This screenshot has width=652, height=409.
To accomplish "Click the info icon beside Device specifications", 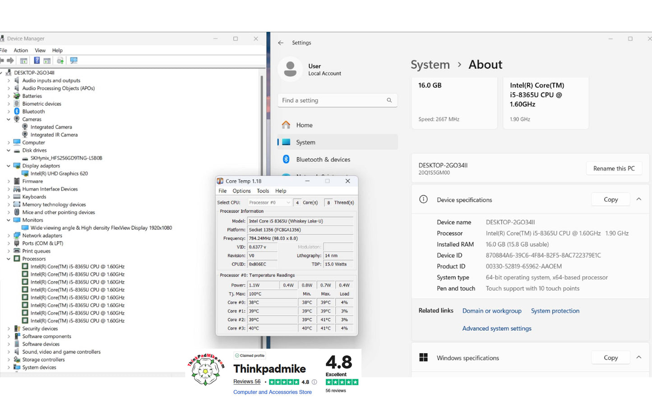I will (x=423, y=199).
